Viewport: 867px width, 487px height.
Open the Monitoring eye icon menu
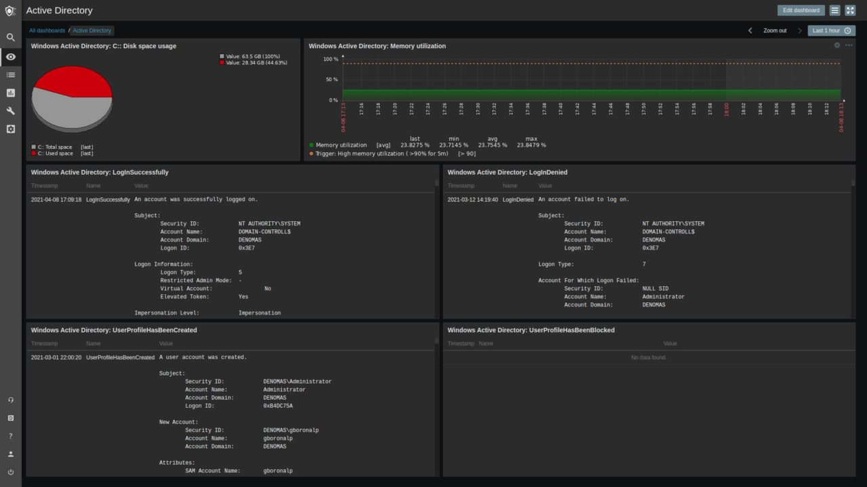coord(10,57)
